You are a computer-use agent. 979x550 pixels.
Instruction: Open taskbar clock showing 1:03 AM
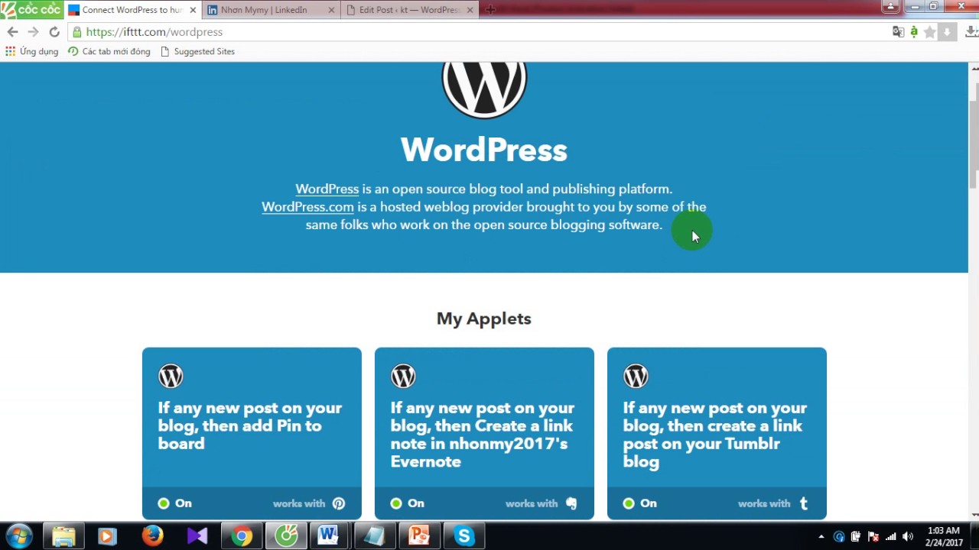pos(943,536)
